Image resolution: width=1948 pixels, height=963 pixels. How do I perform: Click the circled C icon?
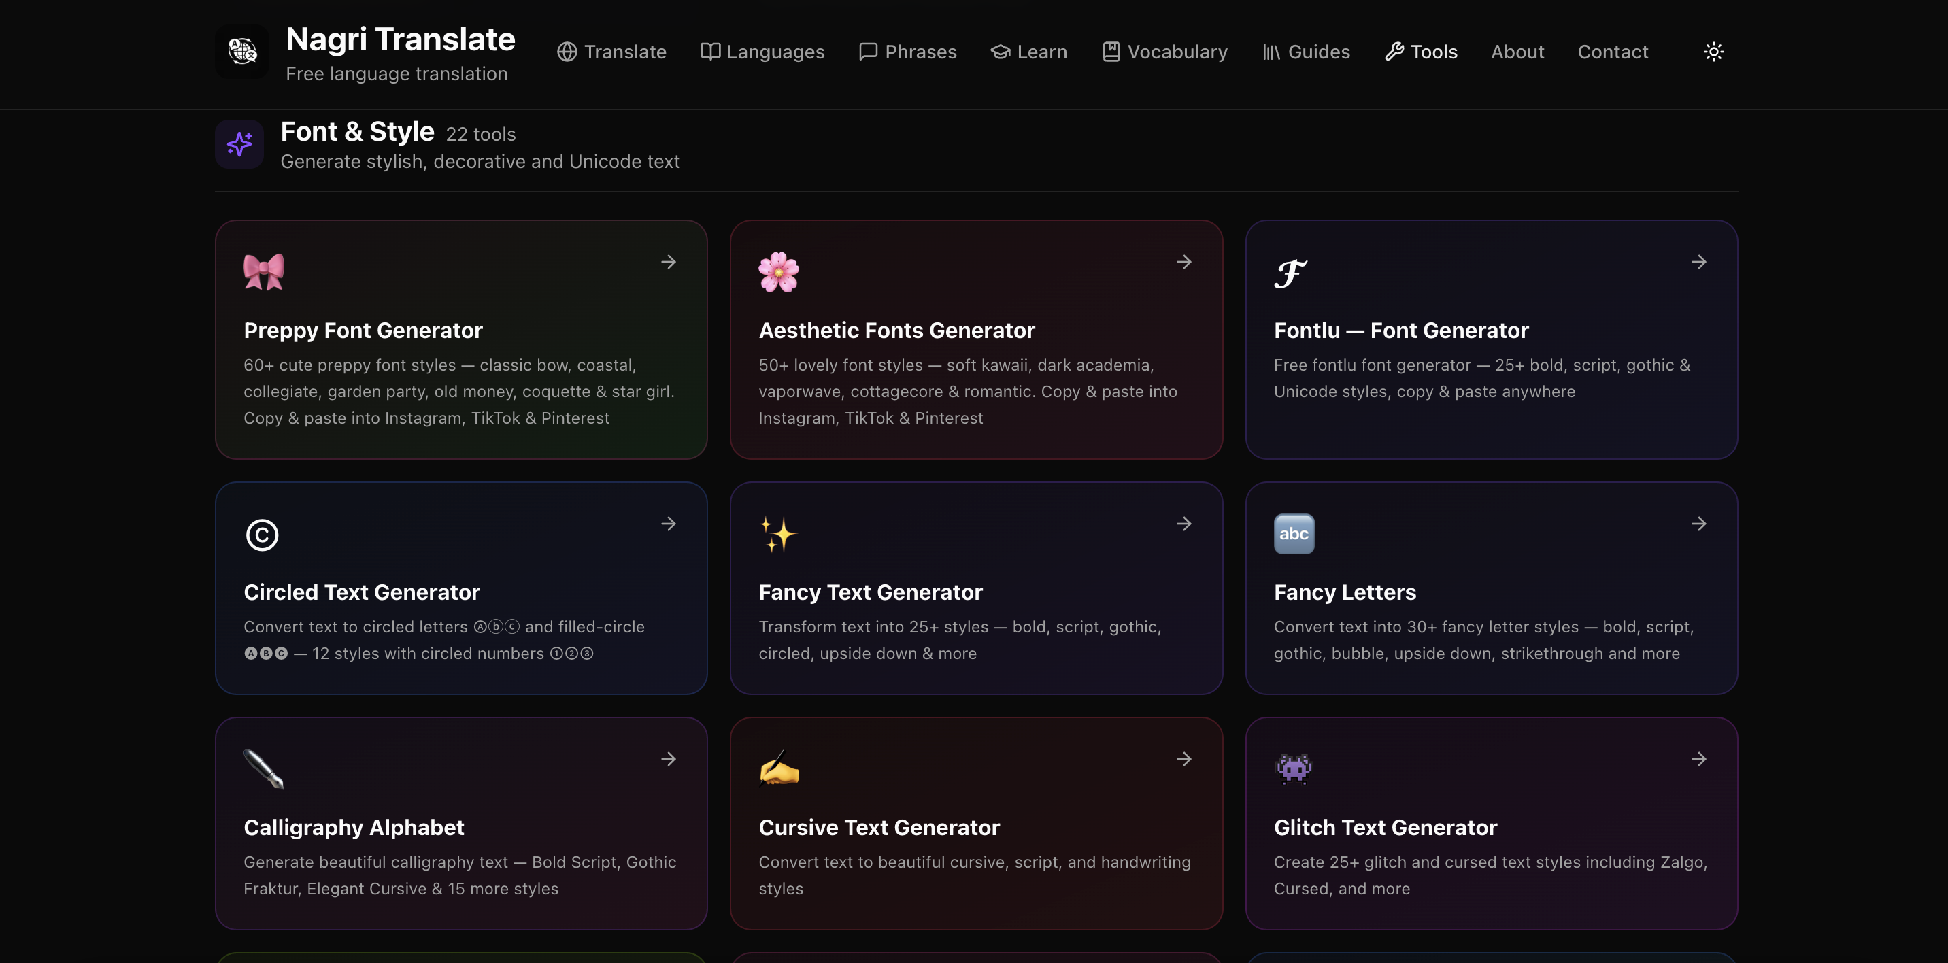click(262, 535)
